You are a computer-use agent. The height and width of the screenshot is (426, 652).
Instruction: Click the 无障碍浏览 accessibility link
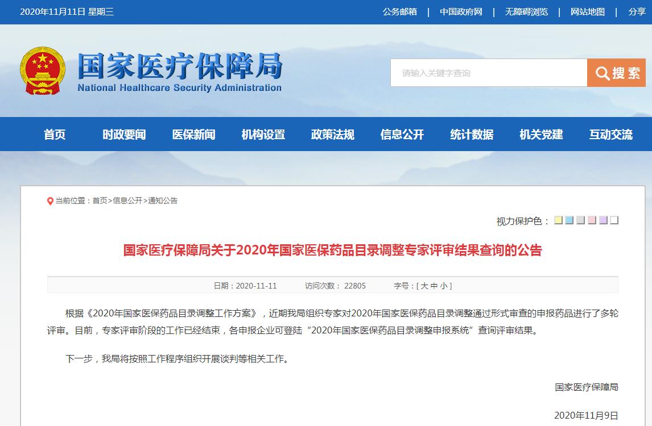[526, 12]
